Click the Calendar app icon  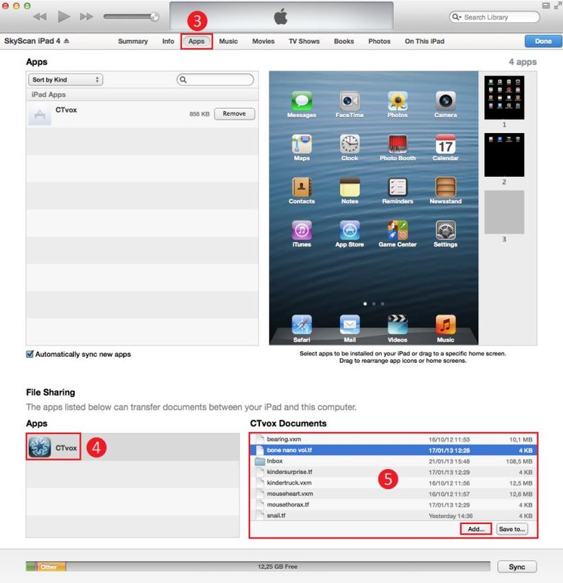coord(446,144)
